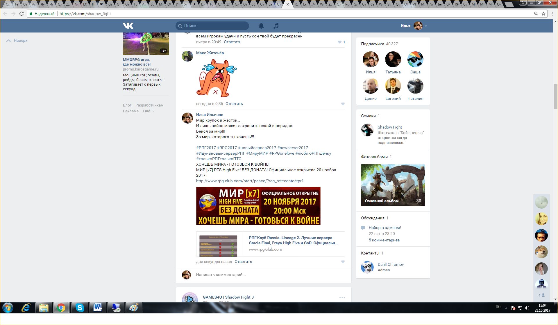
Task: Open post options three-dots icon
Action: point(342,297)
